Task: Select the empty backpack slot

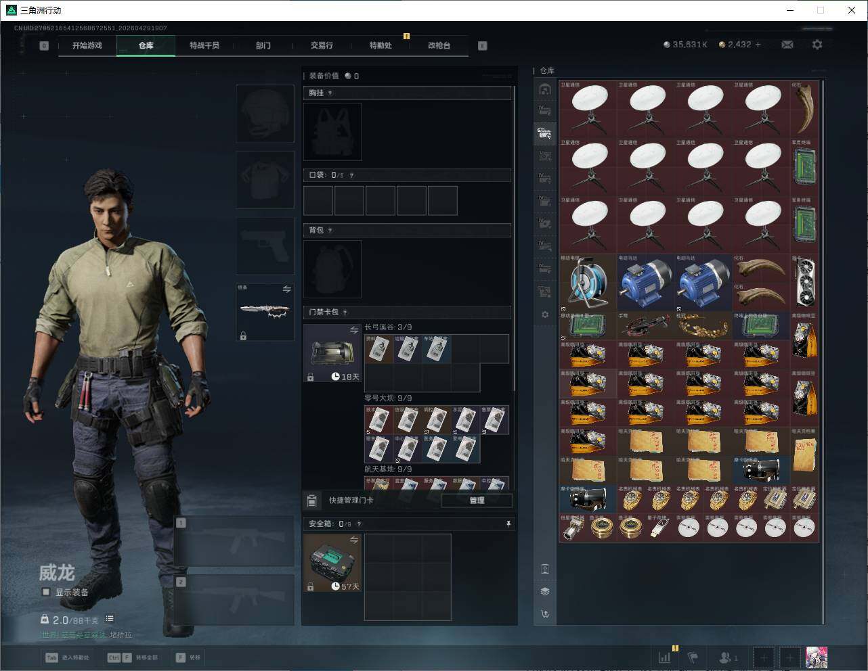Action: (x=332, y=269)
